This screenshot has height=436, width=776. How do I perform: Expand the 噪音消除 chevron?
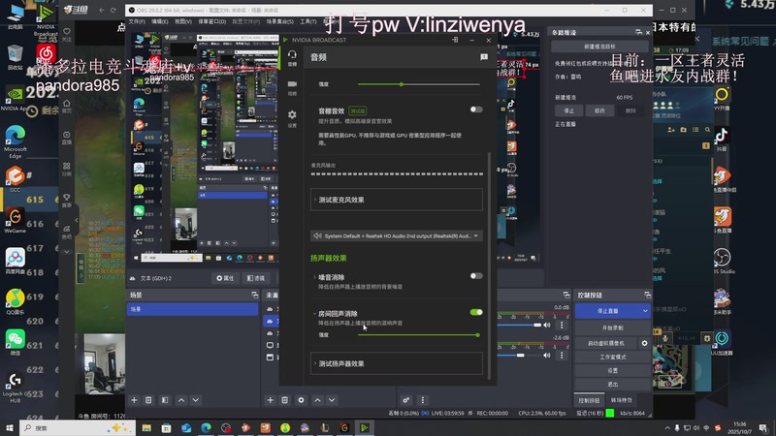pos(314,277)
